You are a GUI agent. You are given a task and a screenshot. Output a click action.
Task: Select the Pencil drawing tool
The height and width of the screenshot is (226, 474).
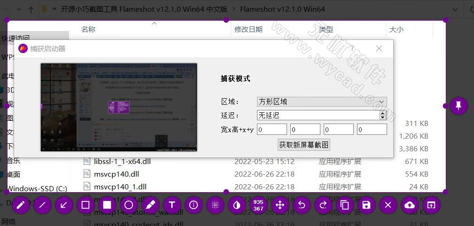(x=20, y=205)
